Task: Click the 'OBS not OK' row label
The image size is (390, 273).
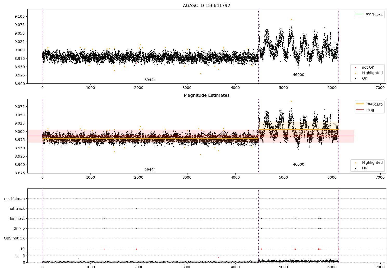Action: point(14,238)
